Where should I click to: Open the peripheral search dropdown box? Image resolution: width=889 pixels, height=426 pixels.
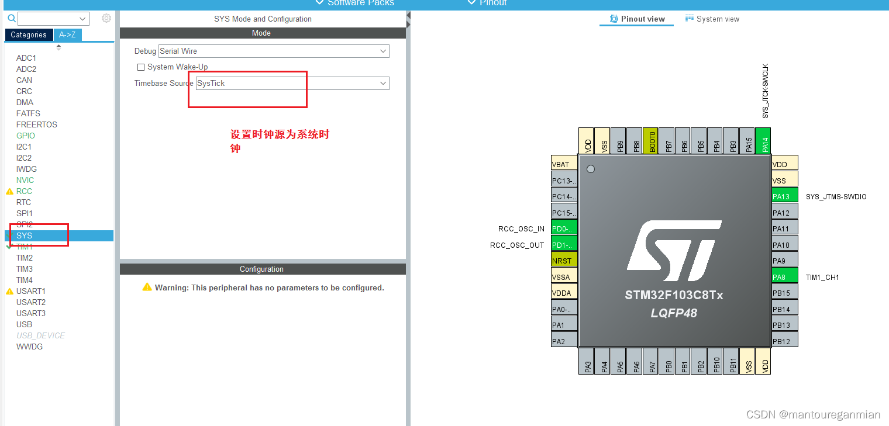[53, 19]
